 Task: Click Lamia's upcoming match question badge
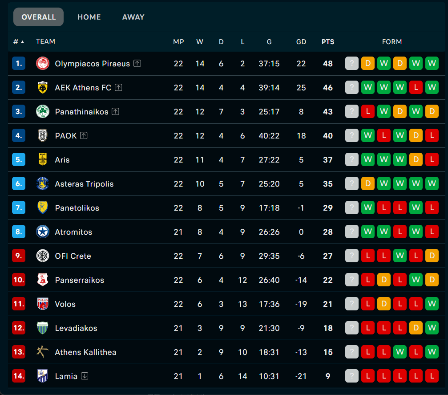352,376
